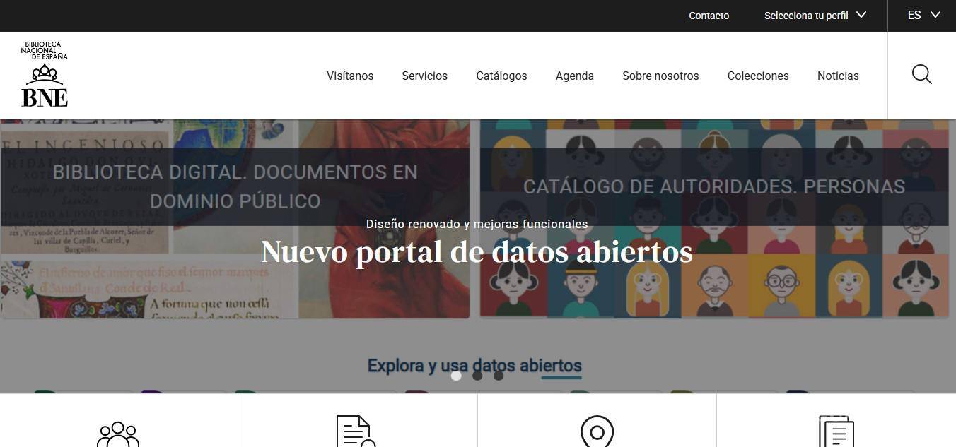Select the group of people icon

pos(117,432)
